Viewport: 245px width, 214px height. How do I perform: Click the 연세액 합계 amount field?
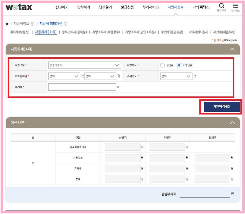tap(212, 179)
